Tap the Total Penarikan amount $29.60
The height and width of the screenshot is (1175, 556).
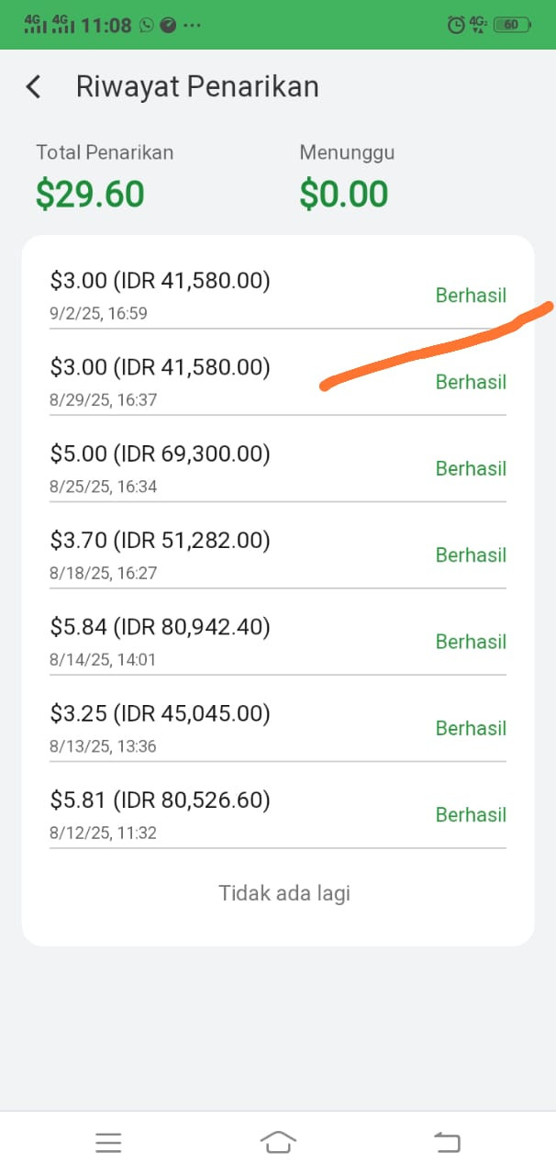[x=90, y=195]
